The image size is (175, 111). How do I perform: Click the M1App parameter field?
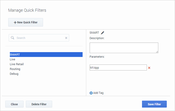point(118,68)
